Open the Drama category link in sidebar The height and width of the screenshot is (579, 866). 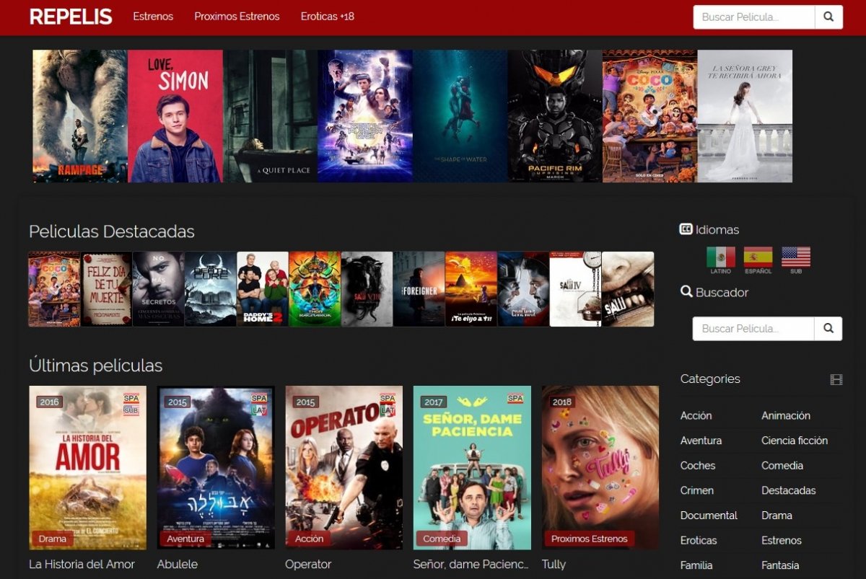[x=777, y=516]
